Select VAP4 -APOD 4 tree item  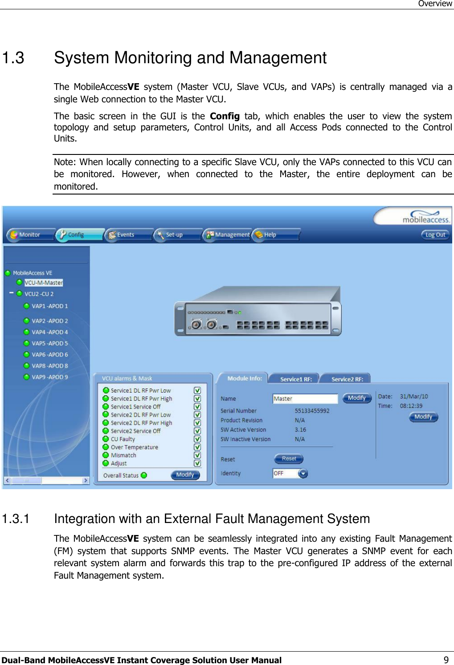click(50, 332)
